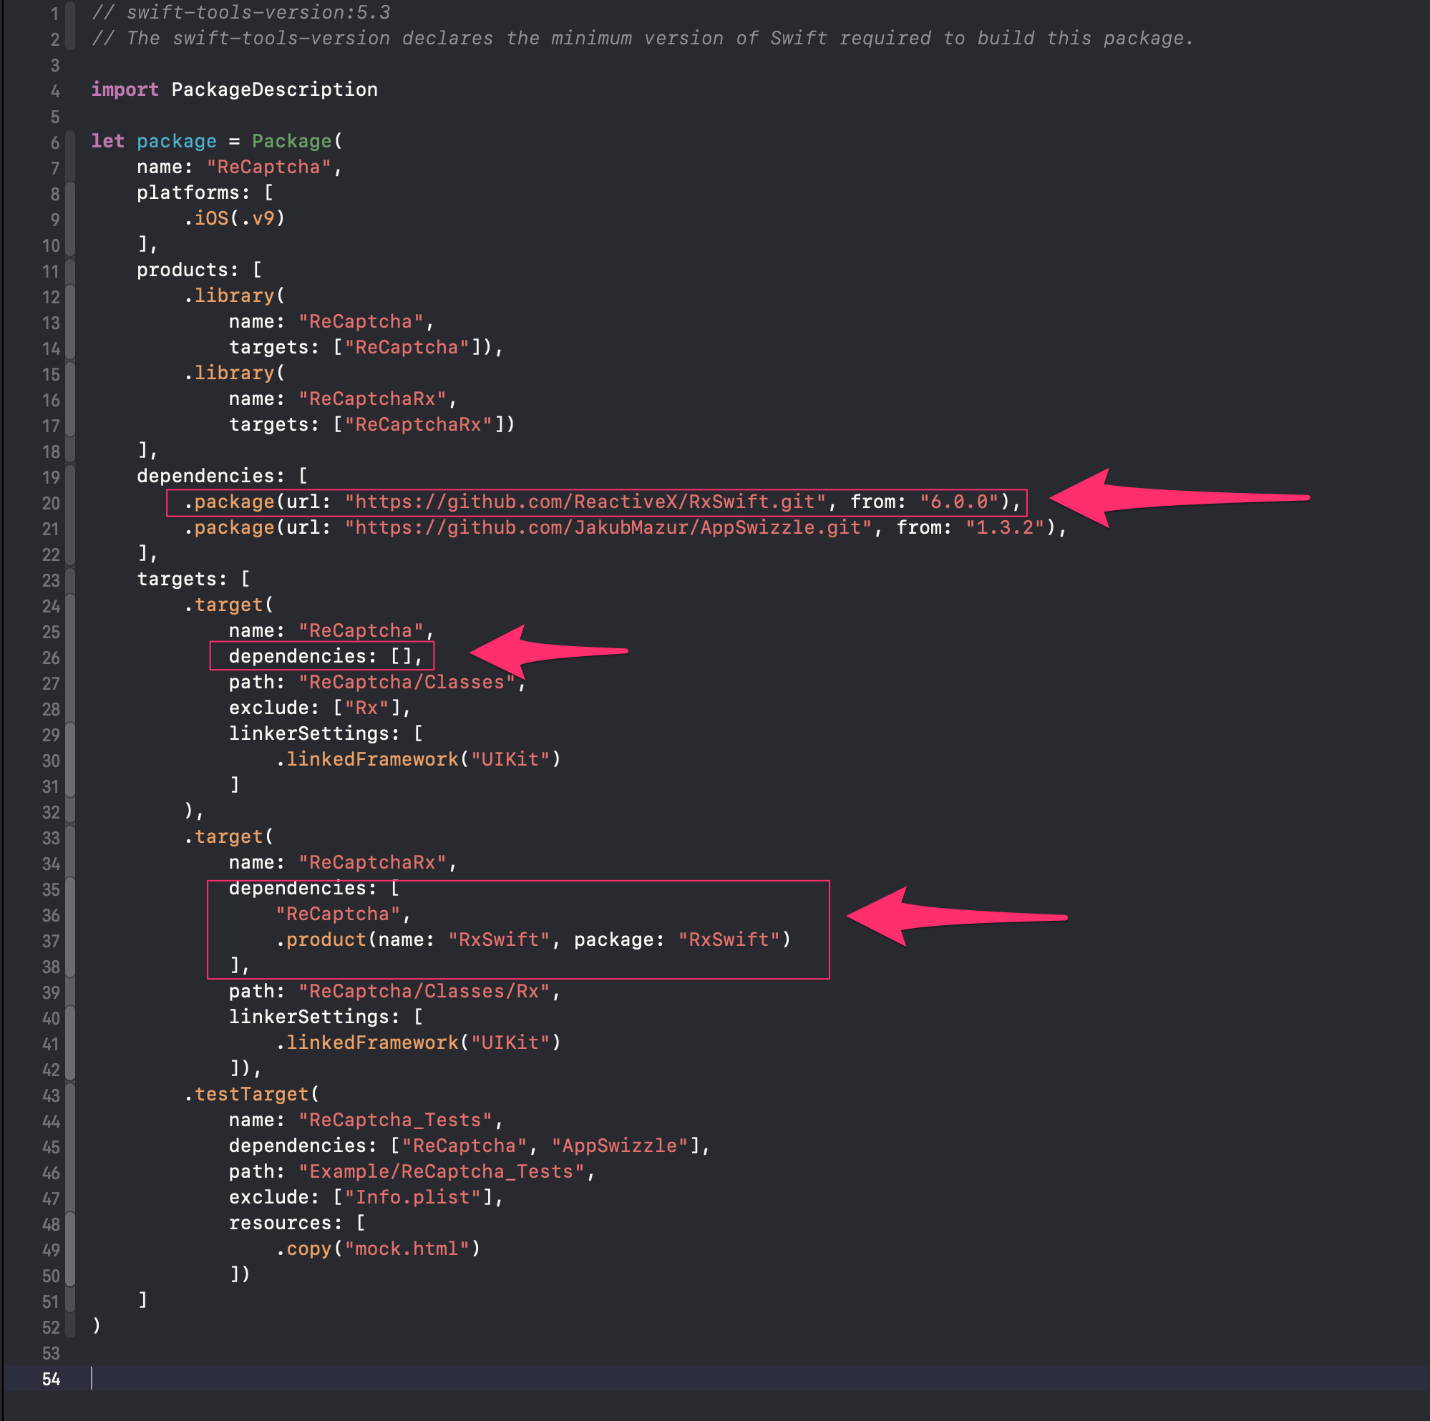
Task: Collapse code fold ribbon beside line 6
Action: (x=70, y=142)
